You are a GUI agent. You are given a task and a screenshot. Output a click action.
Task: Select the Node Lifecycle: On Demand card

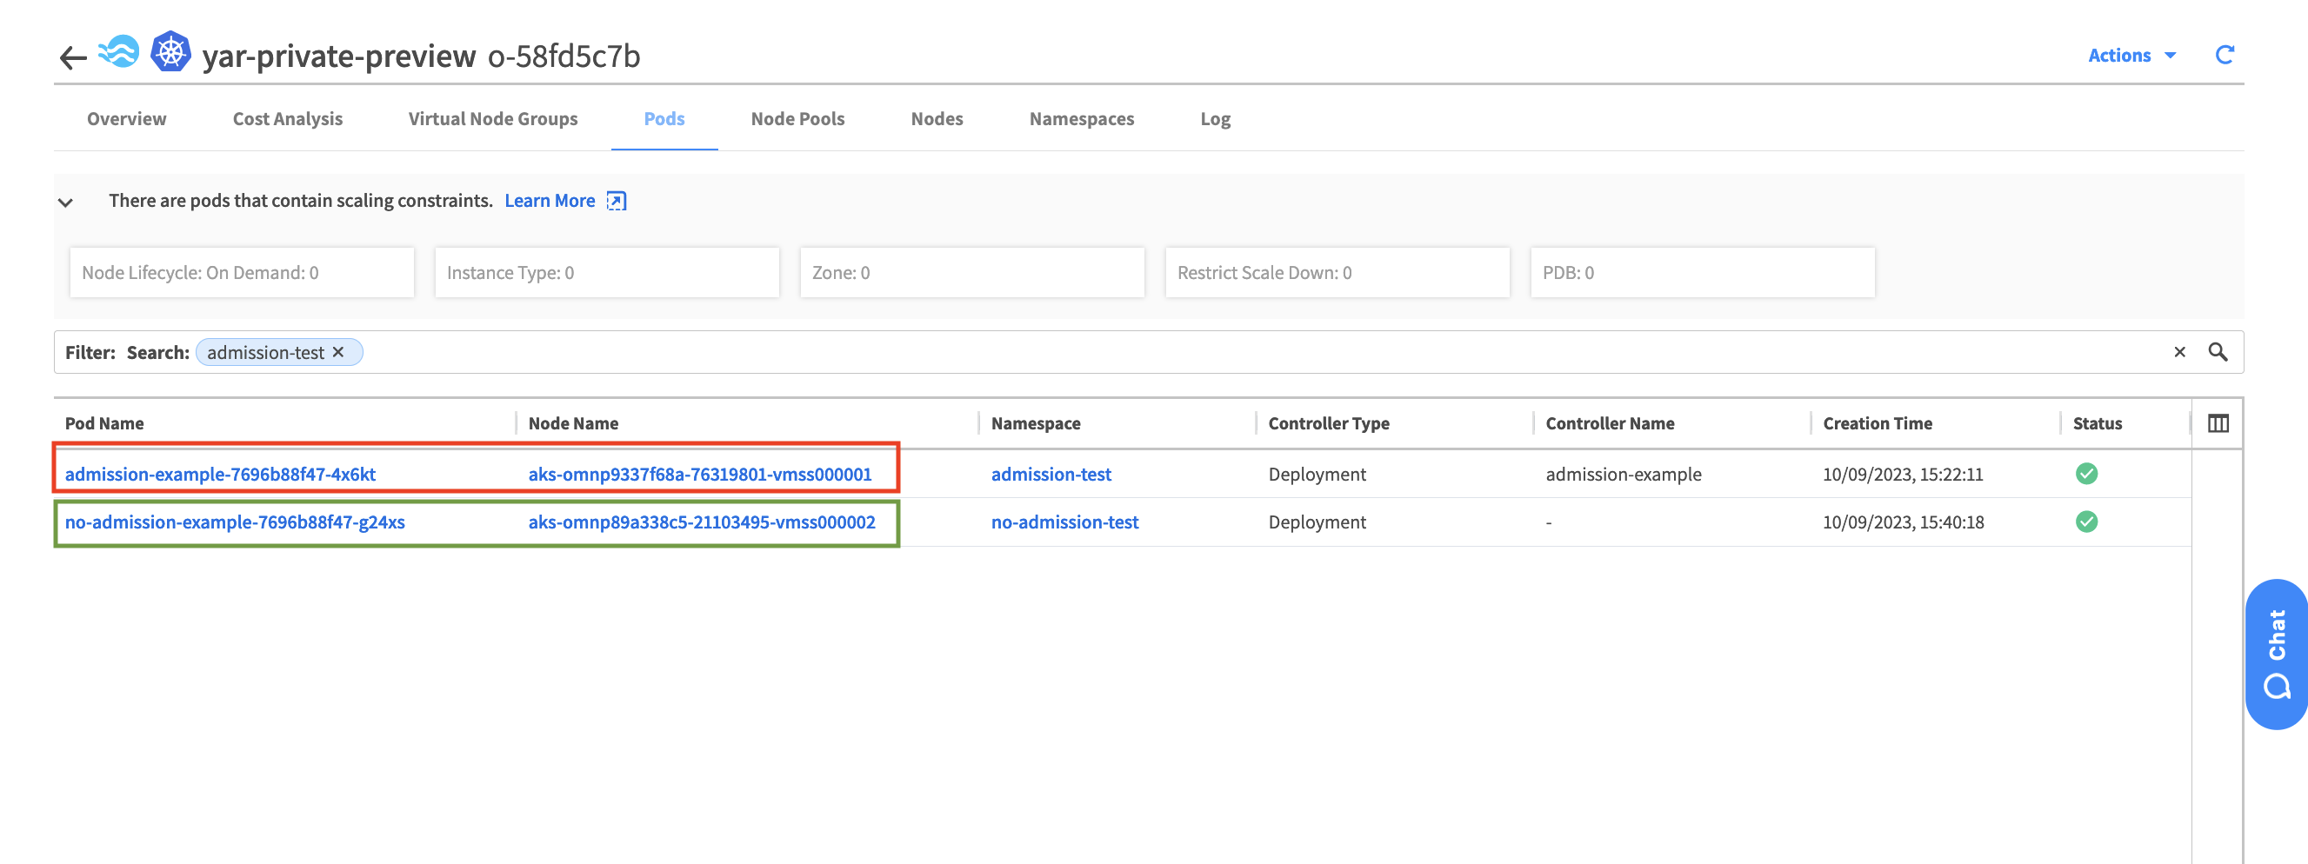242,272
